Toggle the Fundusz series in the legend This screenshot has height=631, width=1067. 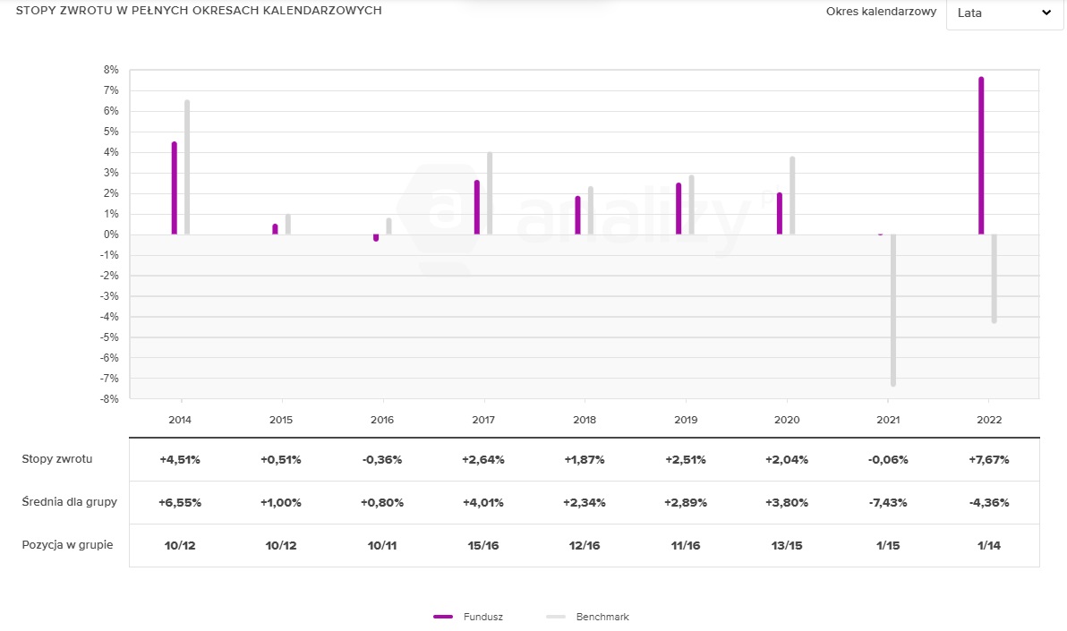pyautogui.click(x=482, y=617)
